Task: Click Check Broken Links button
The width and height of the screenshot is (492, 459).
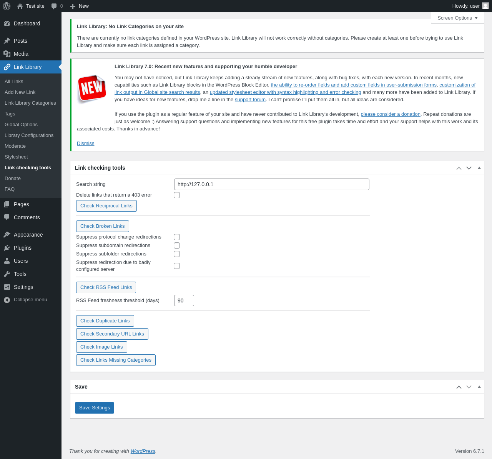Action: coord(103,226)
